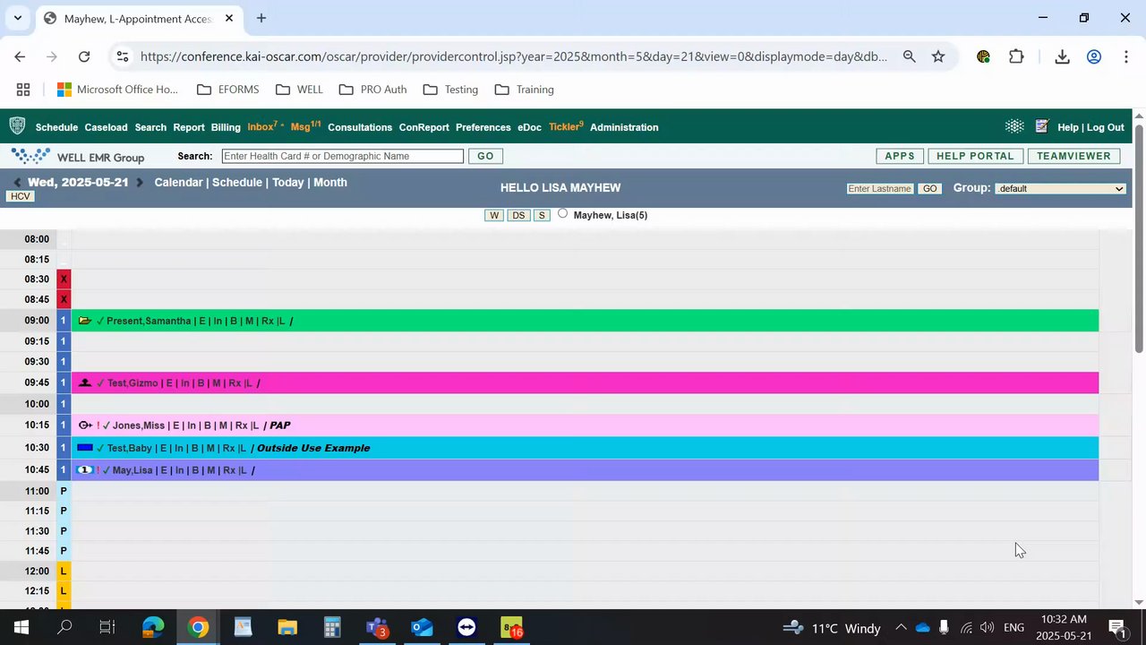The image size is (1146, 645).
Task: View site information icon in address bar
Action: 123,56
